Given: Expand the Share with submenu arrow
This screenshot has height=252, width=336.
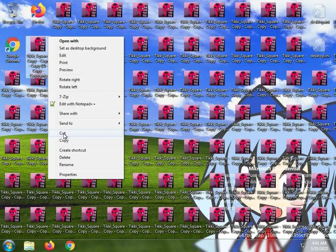Looking at the screenshot, I should [119, 113].
